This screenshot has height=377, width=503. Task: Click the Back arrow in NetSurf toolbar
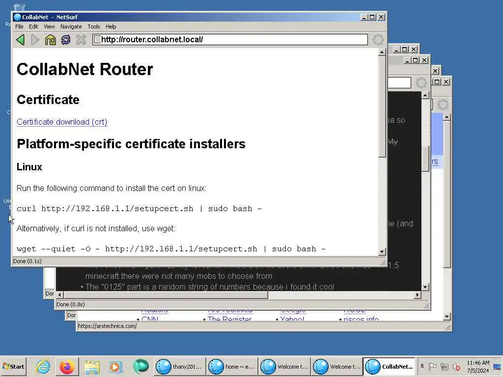click(x=20, y=40)
